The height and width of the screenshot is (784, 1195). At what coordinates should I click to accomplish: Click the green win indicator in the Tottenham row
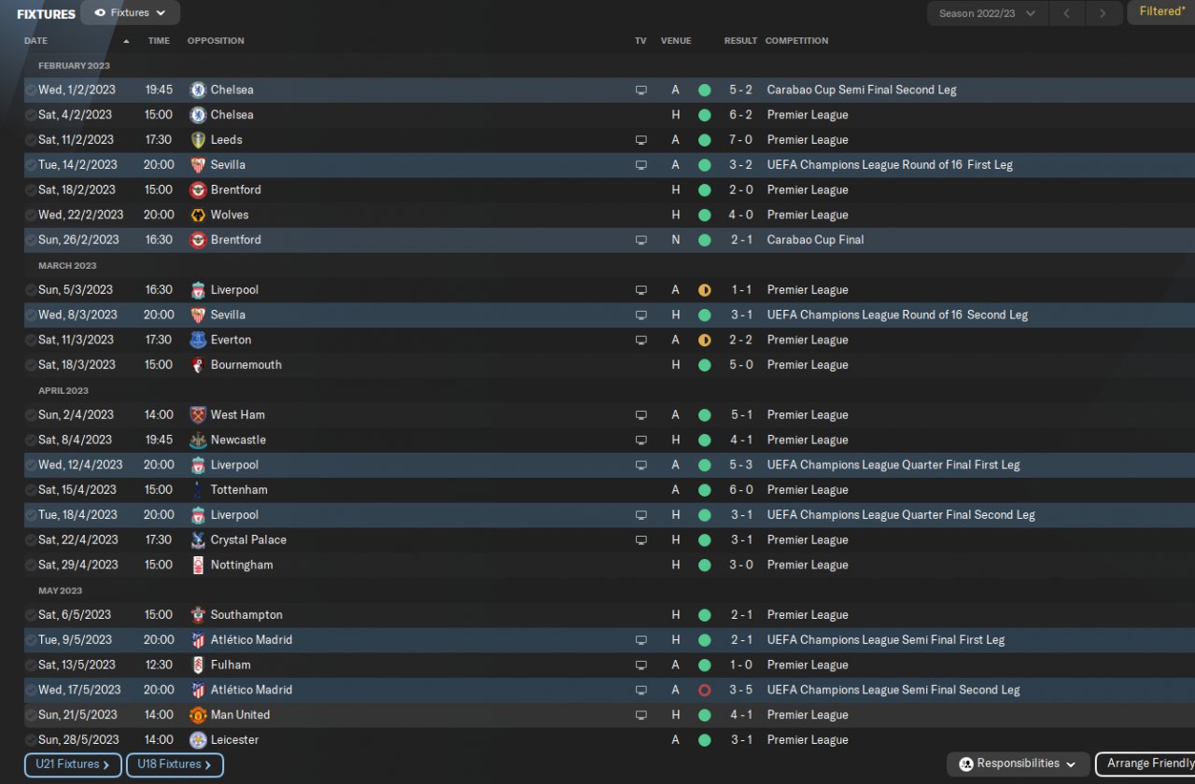704,490
